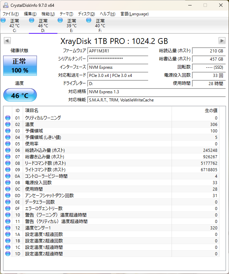Click the status orb for 設定温度1超過時間 row

click(x=8, y=247)
